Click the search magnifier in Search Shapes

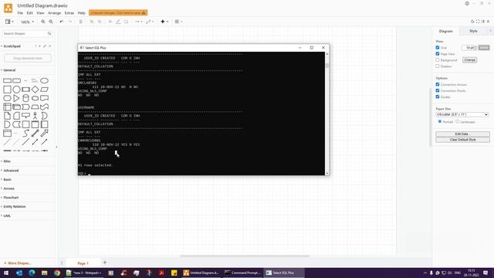[49, 33]
